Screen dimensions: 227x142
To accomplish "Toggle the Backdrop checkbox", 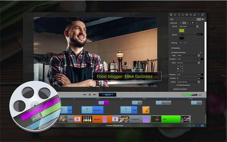I will tap(172, 48).
